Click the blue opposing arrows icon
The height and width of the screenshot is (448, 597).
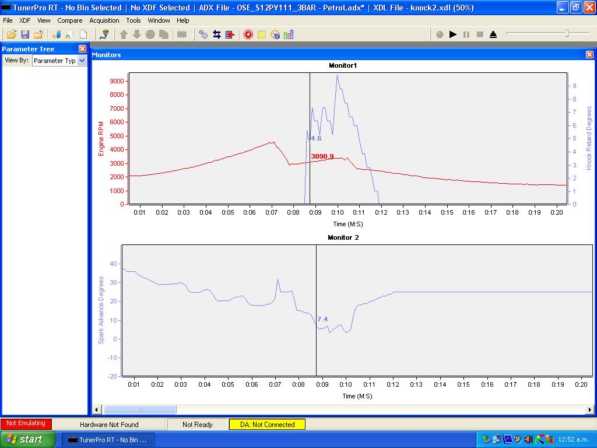coord(217,34)
